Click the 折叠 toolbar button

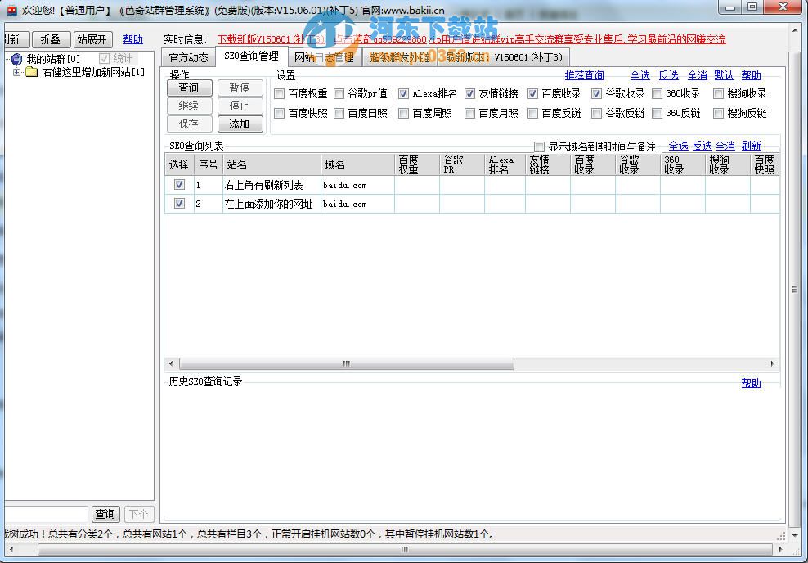pyautogui.click(x=51, y=38)
